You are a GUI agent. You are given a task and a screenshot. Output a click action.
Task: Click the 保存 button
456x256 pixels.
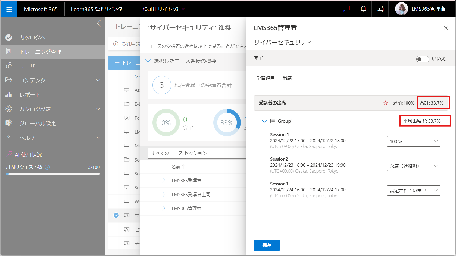[x=267, y=245]
